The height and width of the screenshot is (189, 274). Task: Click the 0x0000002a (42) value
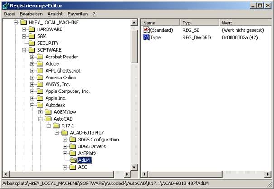point(240,38)
